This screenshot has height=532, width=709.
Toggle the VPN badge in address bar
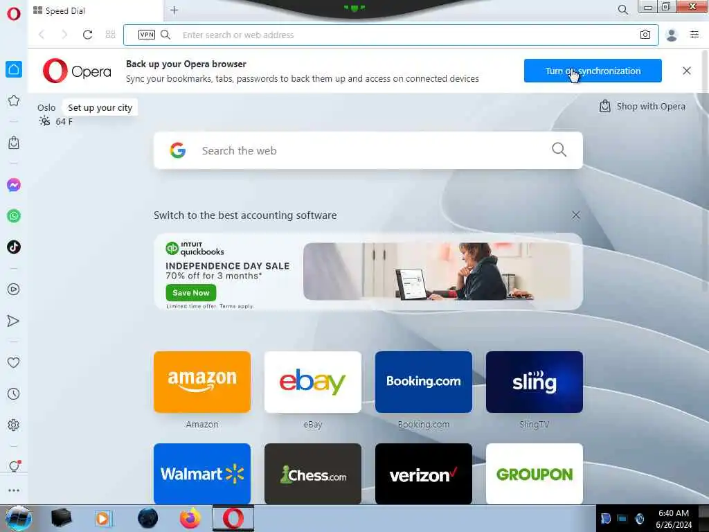(x=147, y=35)
